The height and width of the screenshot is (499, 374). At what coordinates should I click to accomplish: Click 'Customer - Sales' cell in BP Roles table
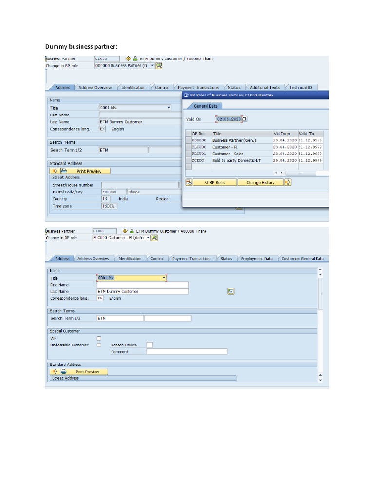pos(242,154)
